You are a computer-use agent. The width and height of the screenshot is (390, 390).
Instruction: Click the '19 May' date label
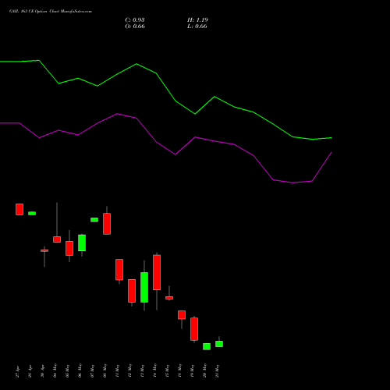pyautogui.click(x=193, y=371)
